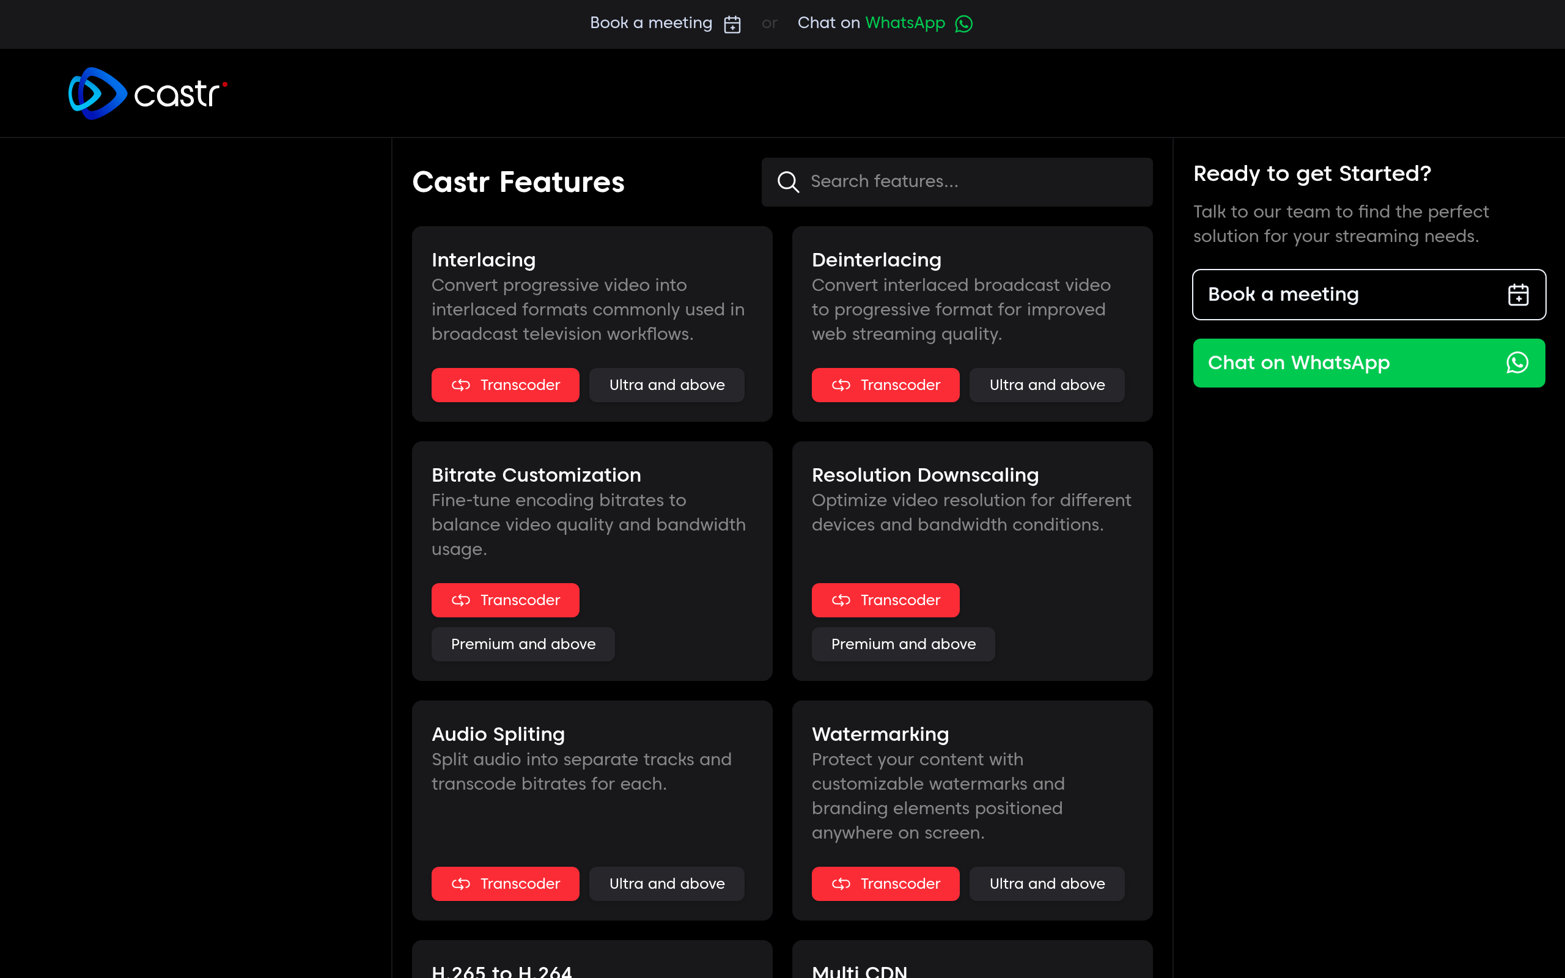Click the search magnifier icon
1565x978 pixels.
787,182
